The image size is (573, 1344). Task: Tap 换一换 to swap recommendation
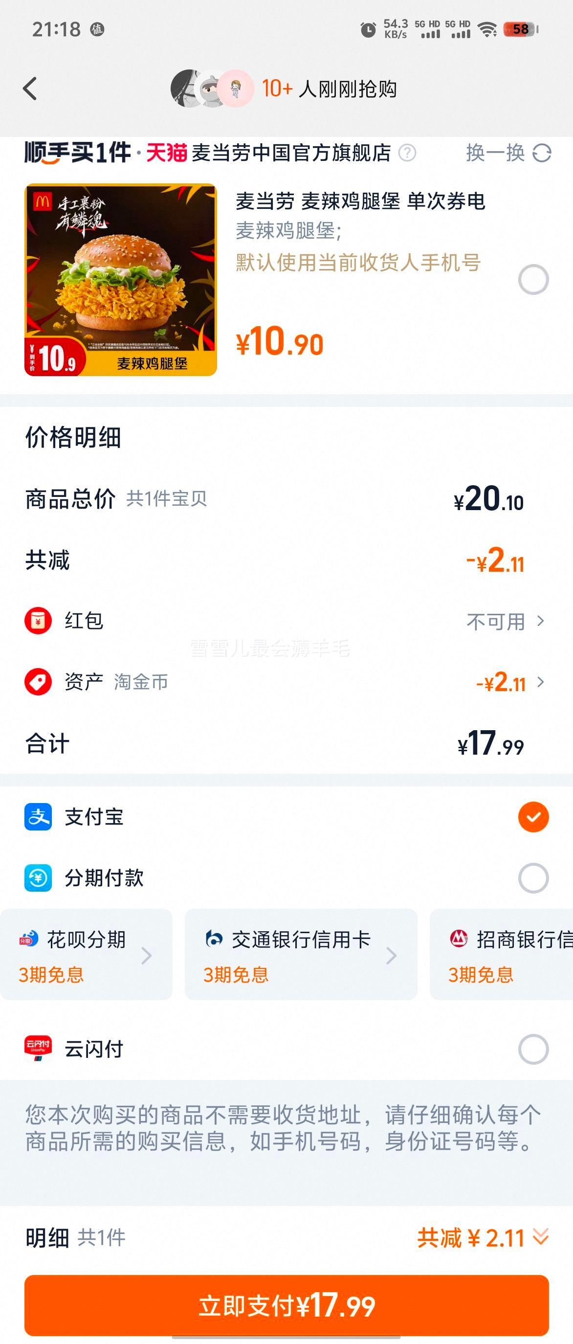pyautogui.click(x=495, y=153)
